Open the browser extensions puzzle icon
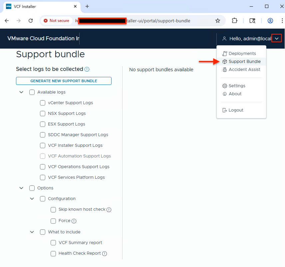The width and height of the screenshot is (285, 267). pos(234,21)
